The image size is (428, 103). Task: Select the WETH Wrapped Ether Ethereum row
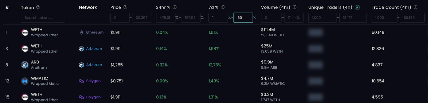click(214, 33)
